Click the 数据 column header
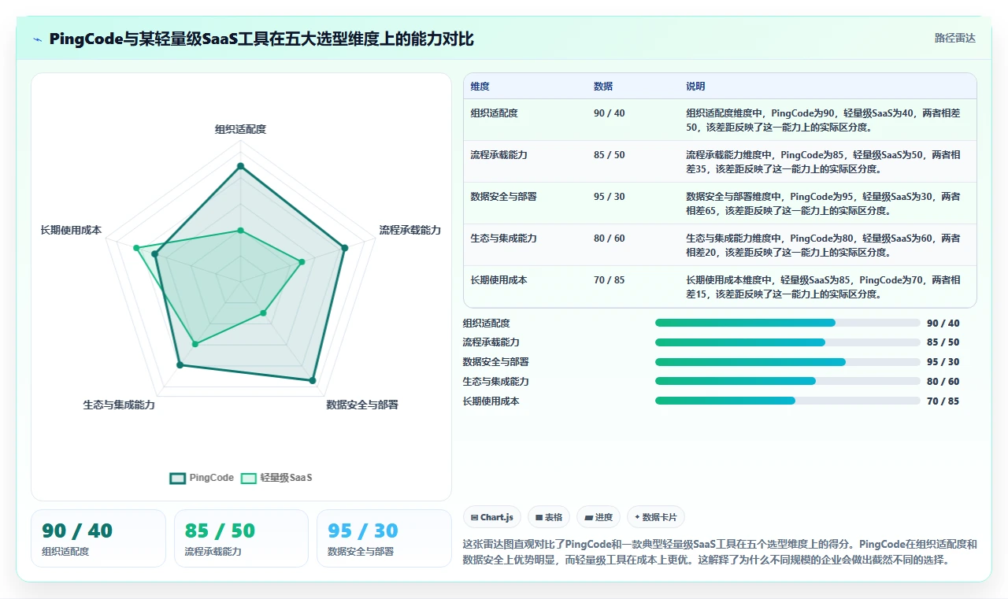 603,87
